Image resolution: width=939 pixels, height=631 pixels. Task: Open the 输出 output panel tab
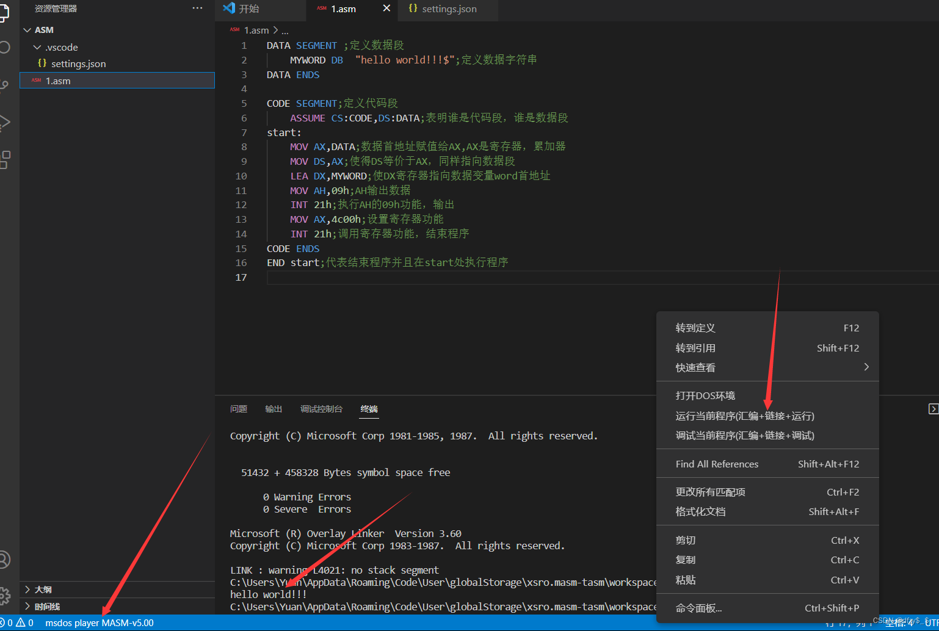coord(274,409)
